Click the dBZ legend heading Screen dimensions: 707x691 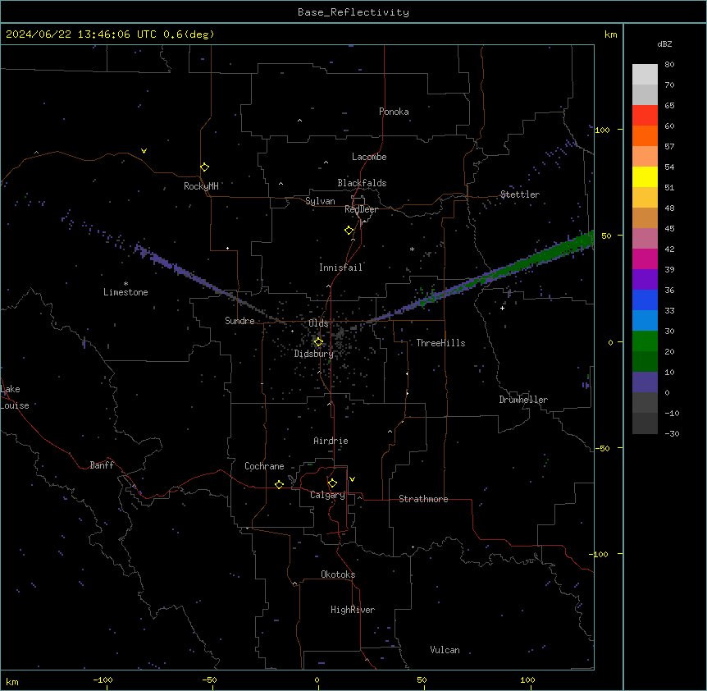[664, 44]
